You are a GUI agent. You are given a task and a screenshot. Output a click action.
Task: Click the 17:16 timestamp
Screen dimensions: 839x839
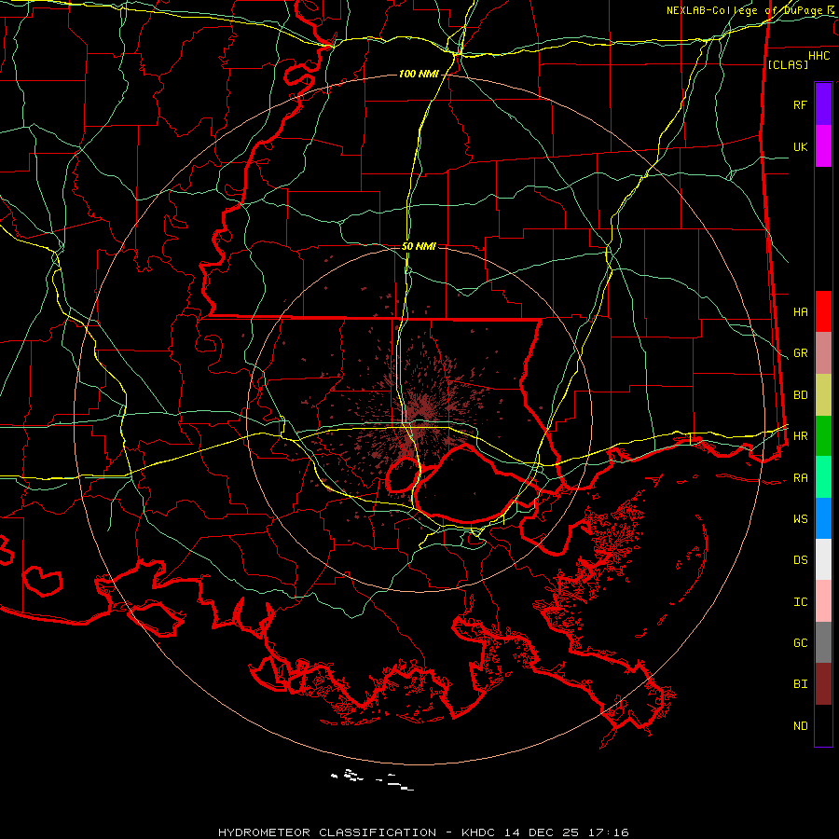click(x=606, y=832)
